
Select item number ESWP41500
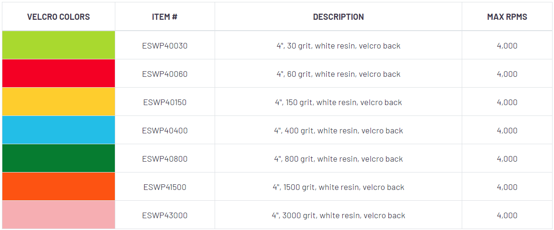(165, 187)
